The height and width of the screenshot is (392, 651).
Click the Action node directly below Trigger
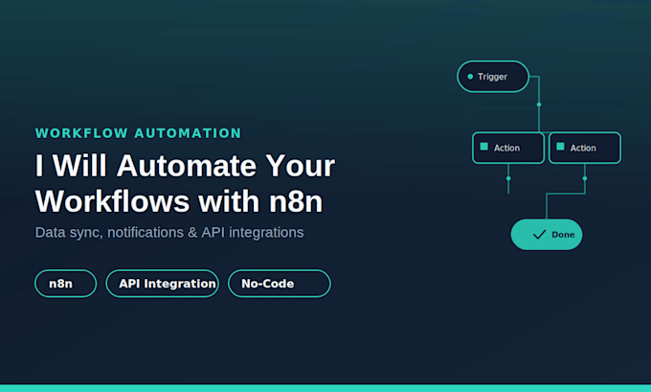pyautogui.click(x=508, y=148)
